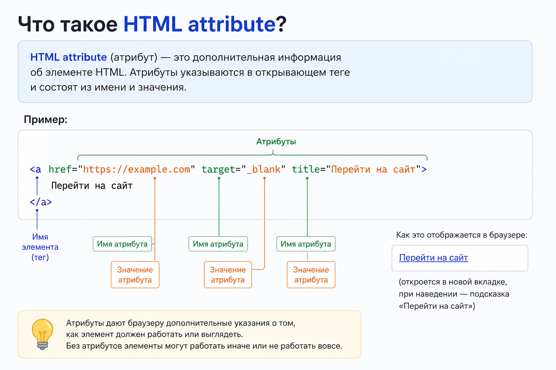Click the green "Атрибуты" bracket label

pyautogui.click(x=276, y=142)
